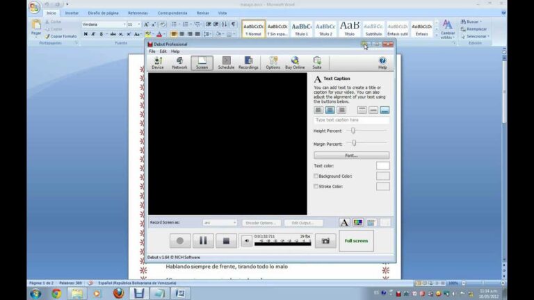Viewport: 534px width, 300px height.
Task: Open the Schedule recordings icon
Action: click(x=226, y=62)
